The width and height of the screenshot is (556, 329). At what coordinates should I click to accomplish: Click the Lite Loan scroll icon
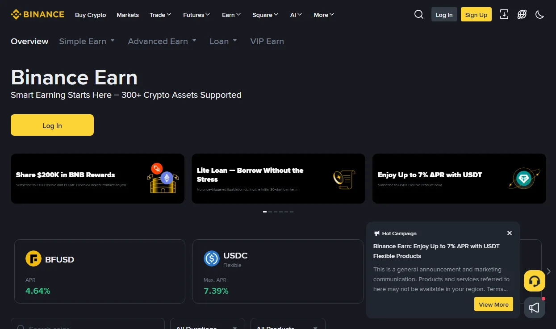[344, 179]
